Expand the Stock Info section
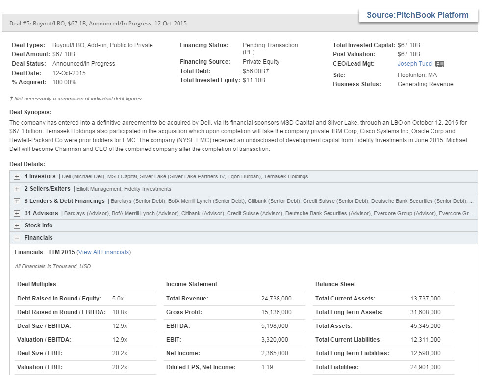Image resolution: width=482 pixels, height=375 pixels. tap(17, 226)
